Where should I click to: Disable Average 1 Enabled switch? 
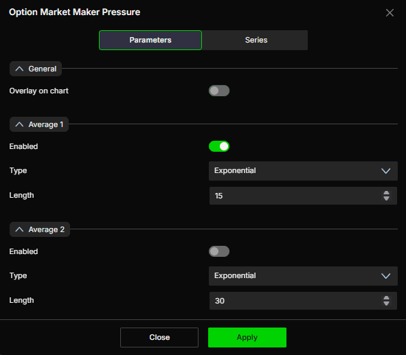click(219, 146)
